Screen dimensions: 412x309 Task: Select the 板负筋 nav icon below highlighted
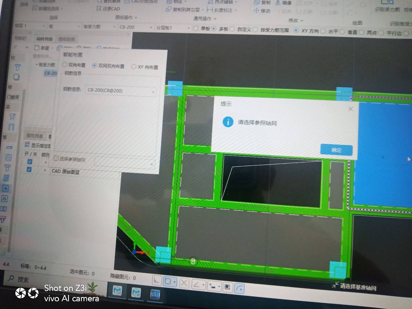pos(4,199)
